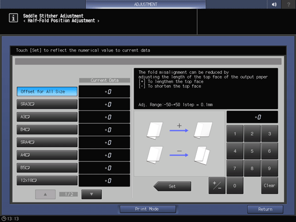The width and height of the screenshot is (296, 222).
Task: Tap the Set button
Action: click(172, 186)
